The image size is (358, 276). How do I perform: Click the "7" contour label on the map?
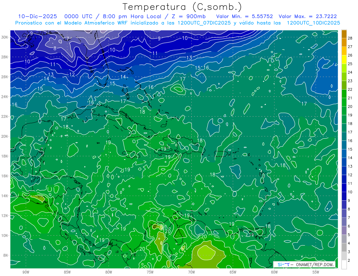pyautogui.click(x=67, y=39)
